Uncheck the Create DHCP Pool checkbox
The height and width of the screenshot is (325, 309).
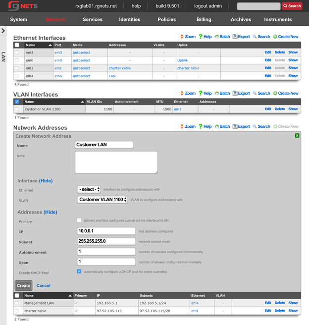79,271
